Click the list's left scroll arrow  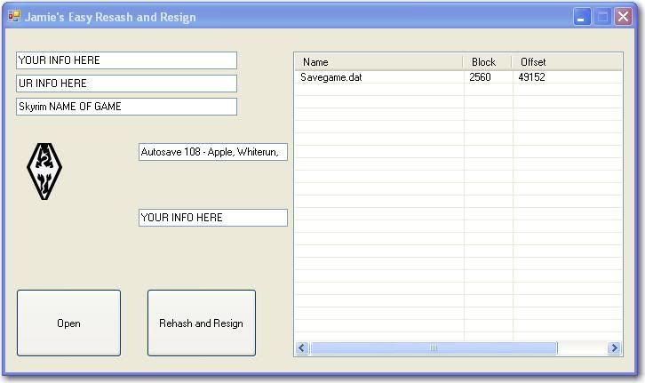[302, 348]
